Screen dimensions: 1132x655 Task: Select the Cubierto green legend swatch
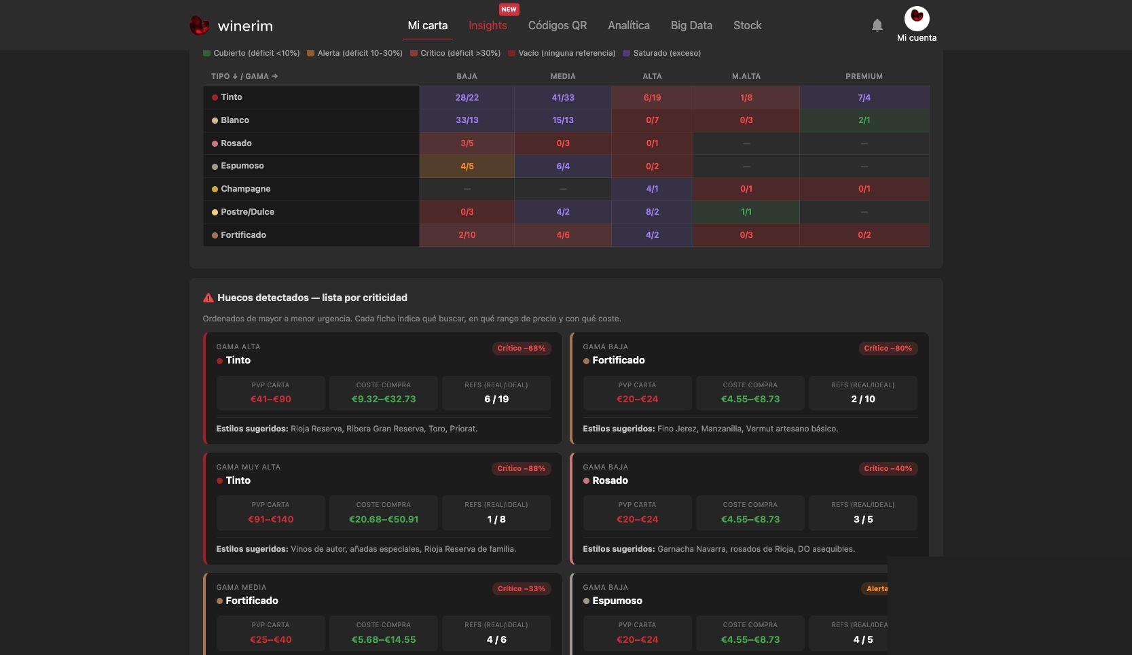click(206, 53)
